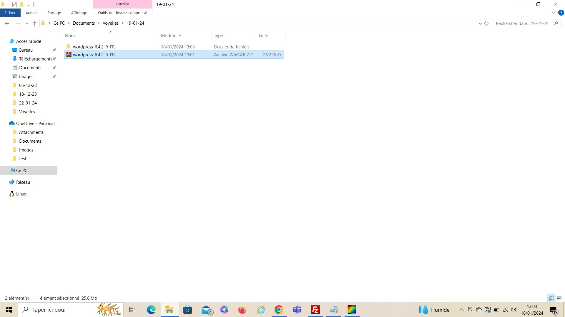565x317 pixels.
Task: Open the Help question mark icon
Action: coord(561,13)
